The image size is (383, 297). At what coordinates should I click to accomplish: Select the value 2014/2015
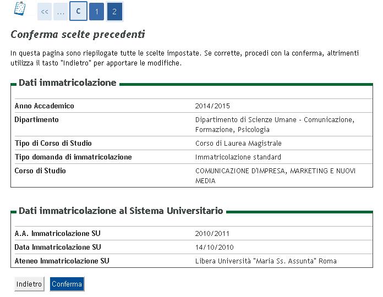click(x=212, y=106)
